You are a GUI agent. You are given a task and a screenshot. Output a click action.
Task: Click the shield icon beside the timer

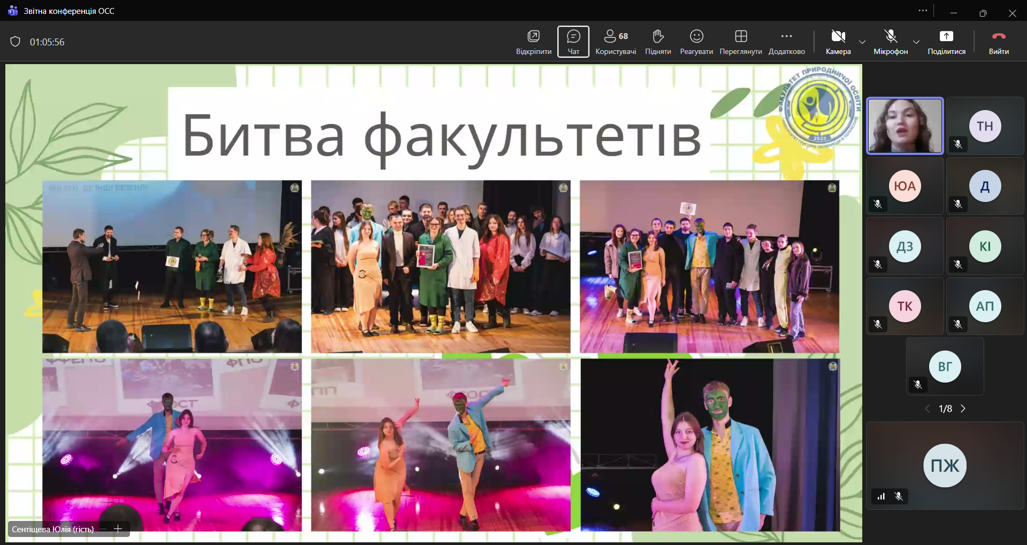click(x=16, y=42)
